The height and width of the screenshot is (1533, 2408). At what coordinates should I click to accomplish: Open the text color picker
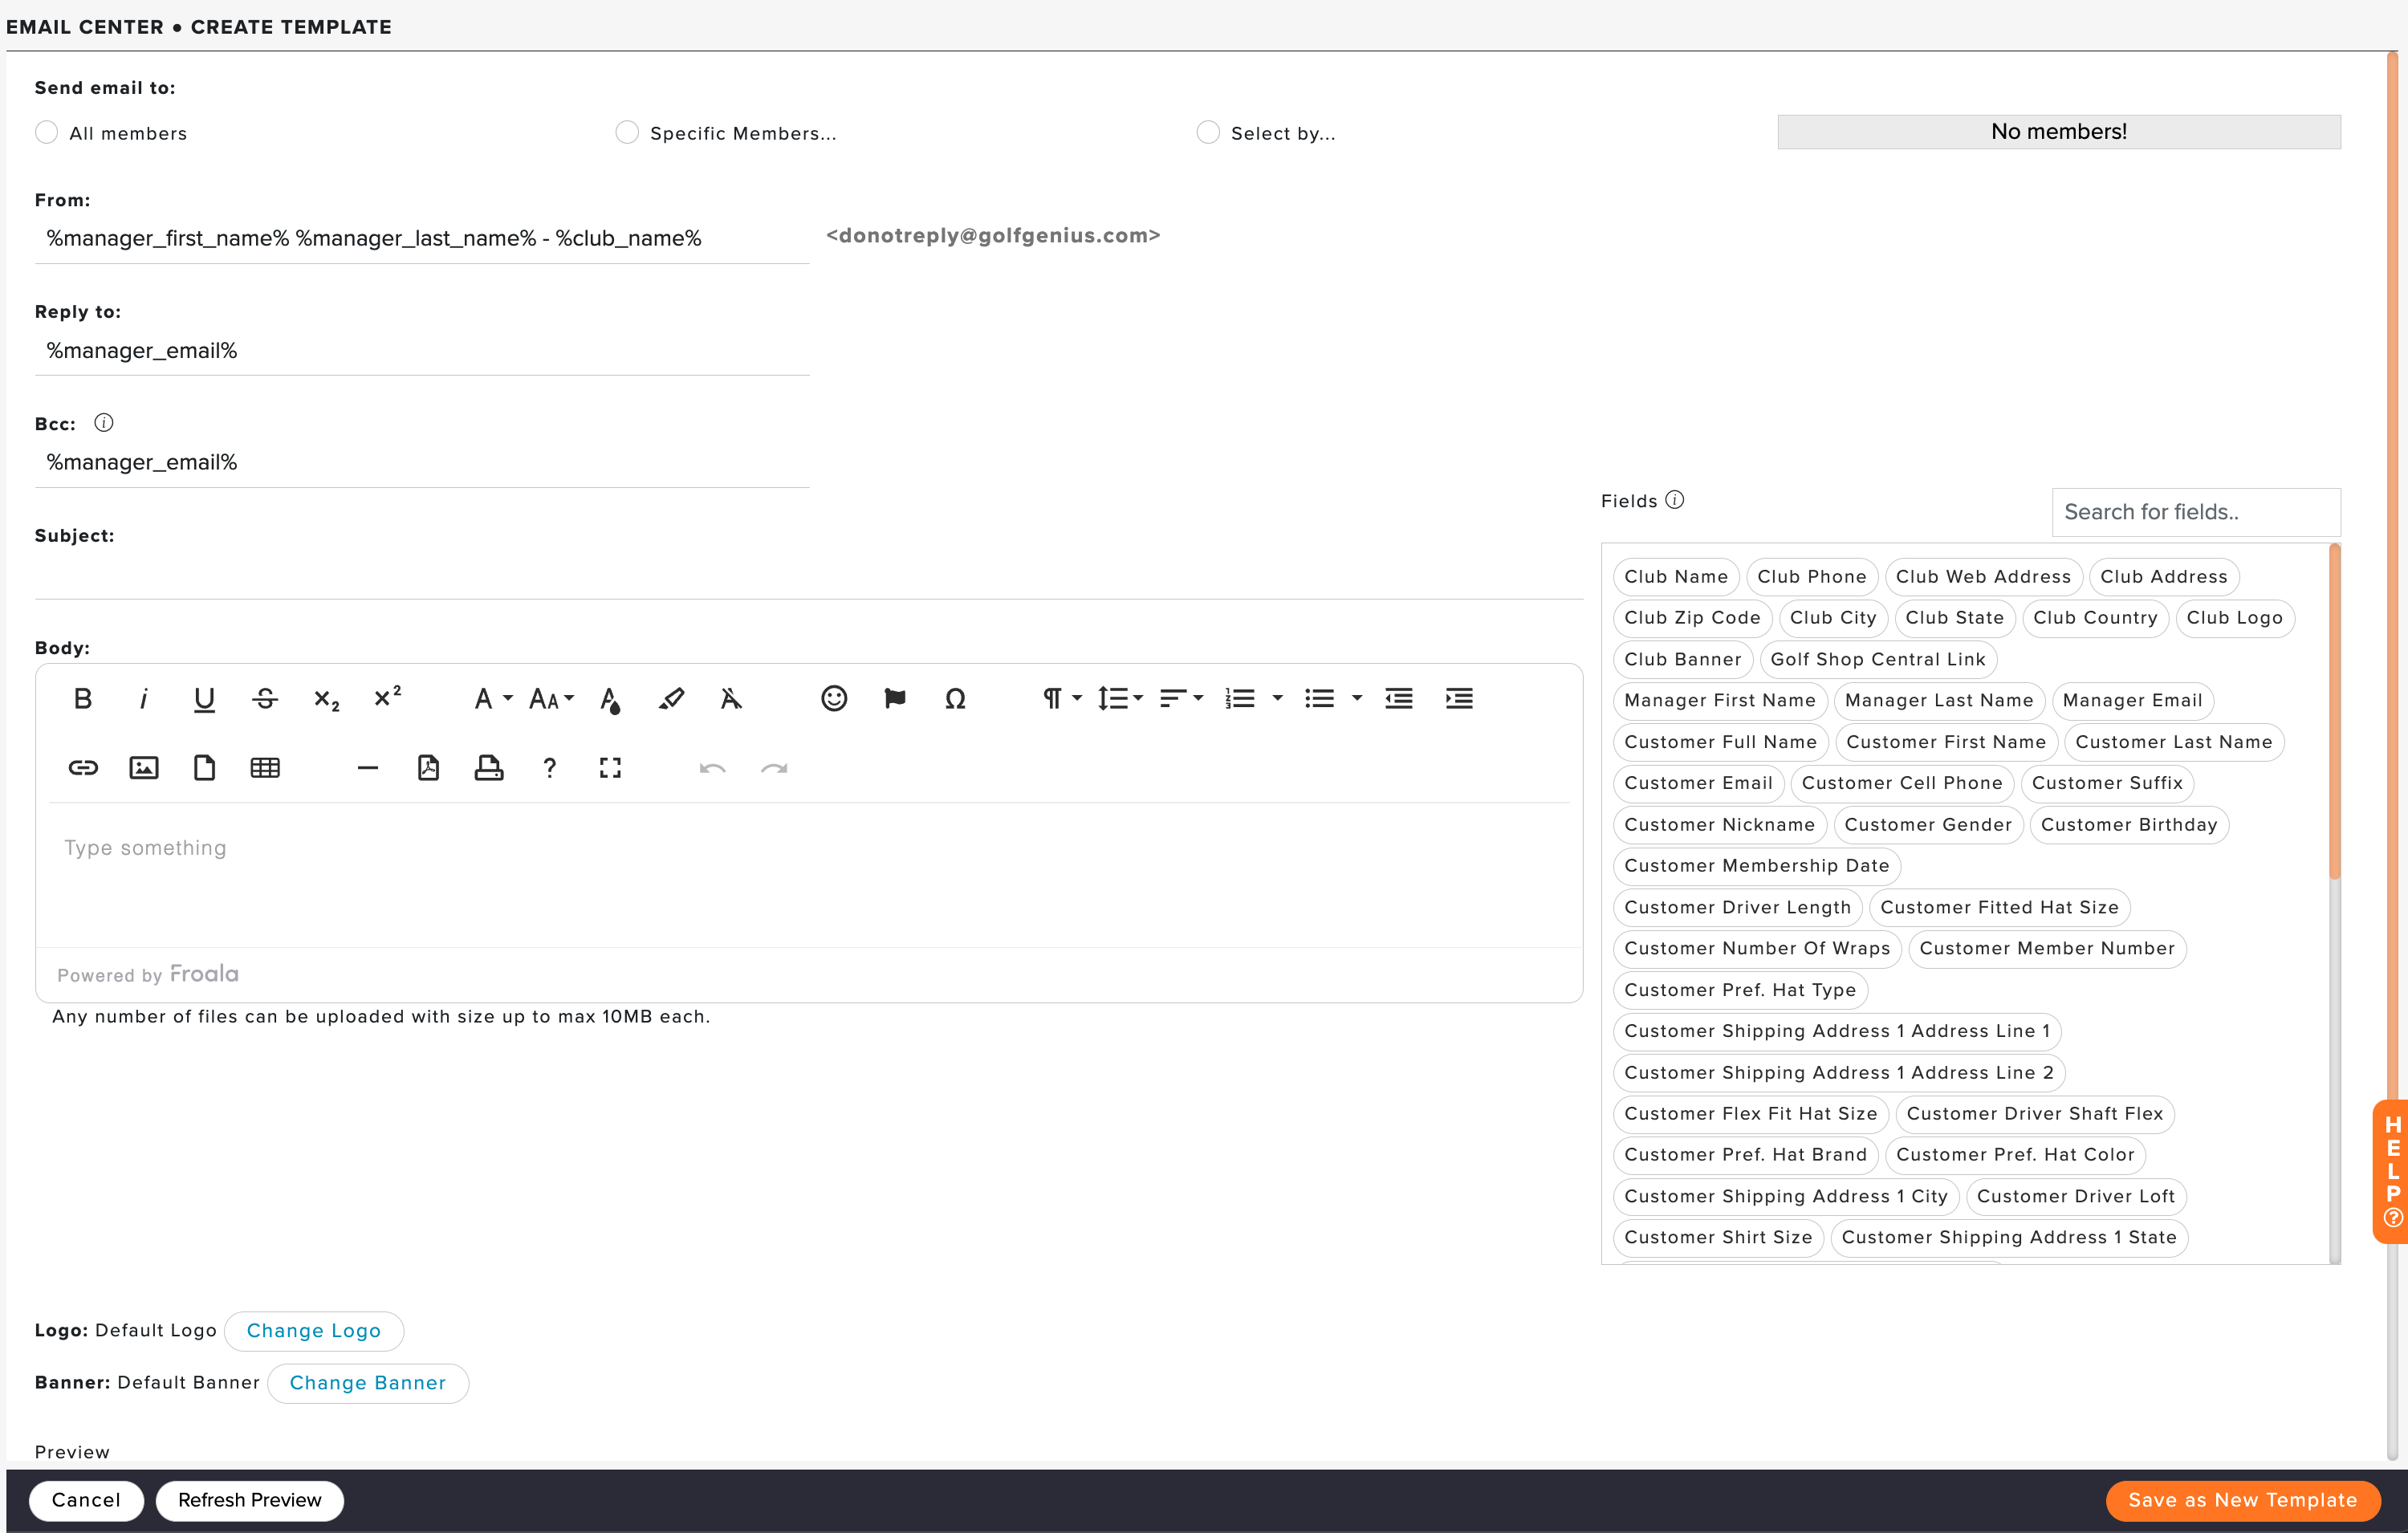coord(609,699)
